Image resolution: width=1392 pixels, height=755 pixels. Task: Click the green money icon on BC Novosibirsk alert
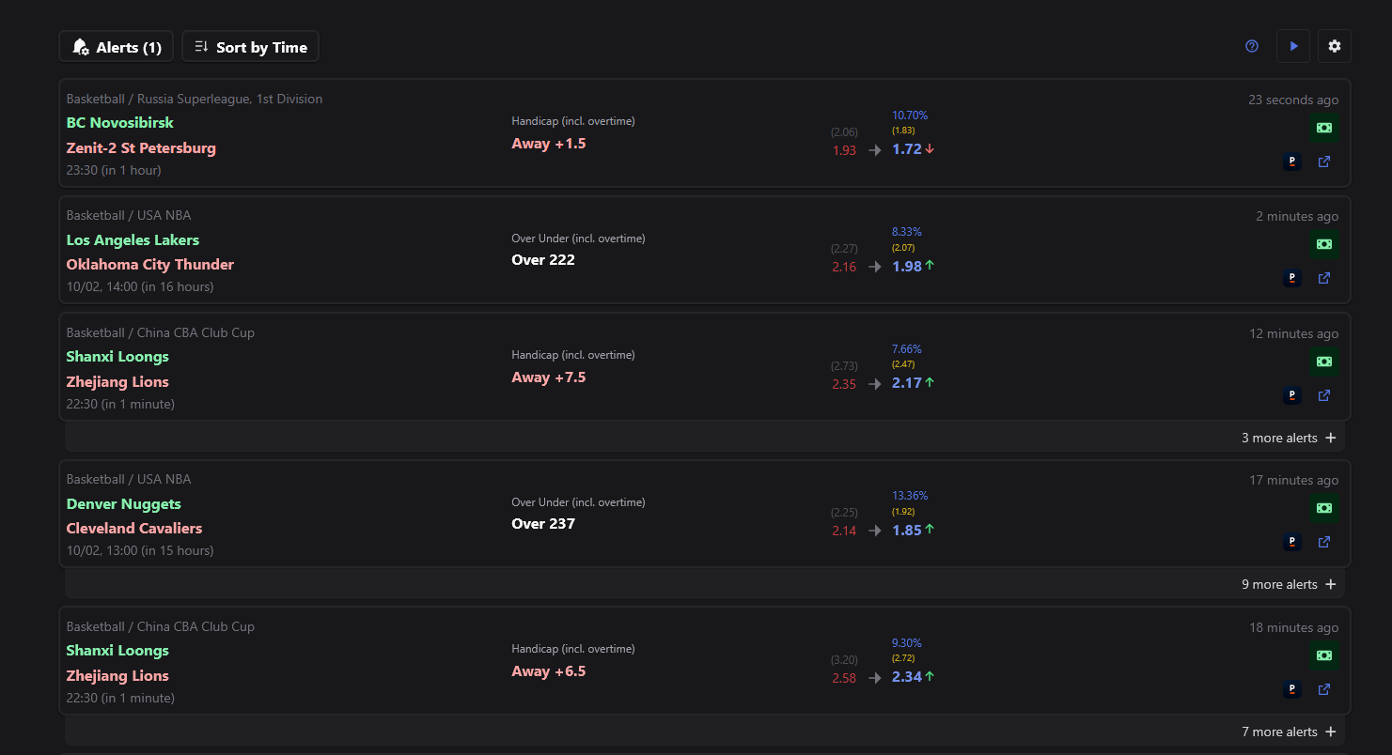[x=1324, y=128]
